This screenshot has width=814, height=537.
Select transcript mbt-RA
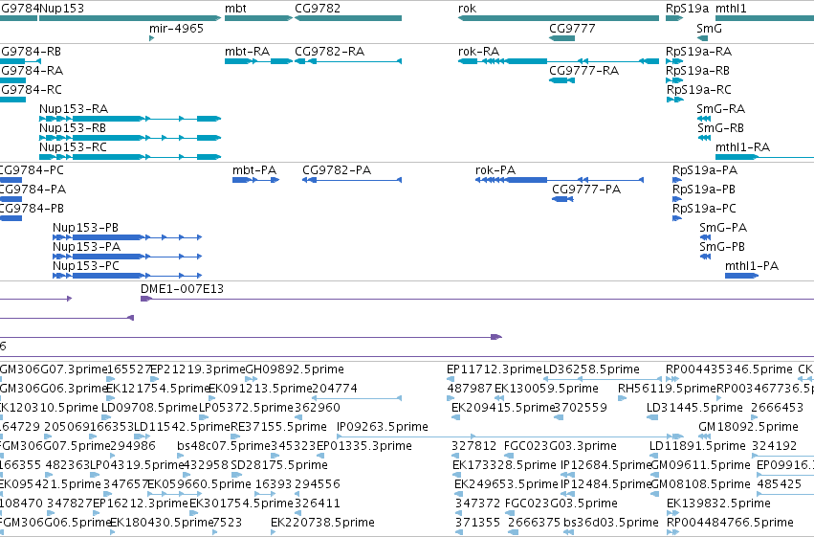[x=258, y=61]
